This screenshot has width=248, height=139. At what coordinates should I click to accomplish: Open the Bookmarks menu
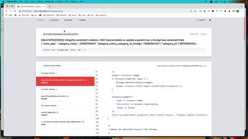50,2
